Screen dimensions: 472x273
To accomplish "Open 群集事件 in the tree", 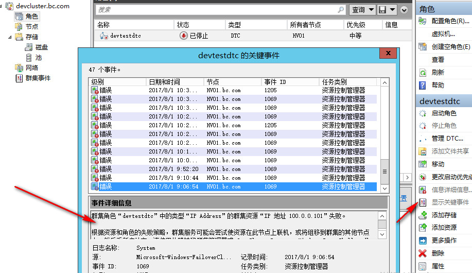I will click(x=38, y=78).
